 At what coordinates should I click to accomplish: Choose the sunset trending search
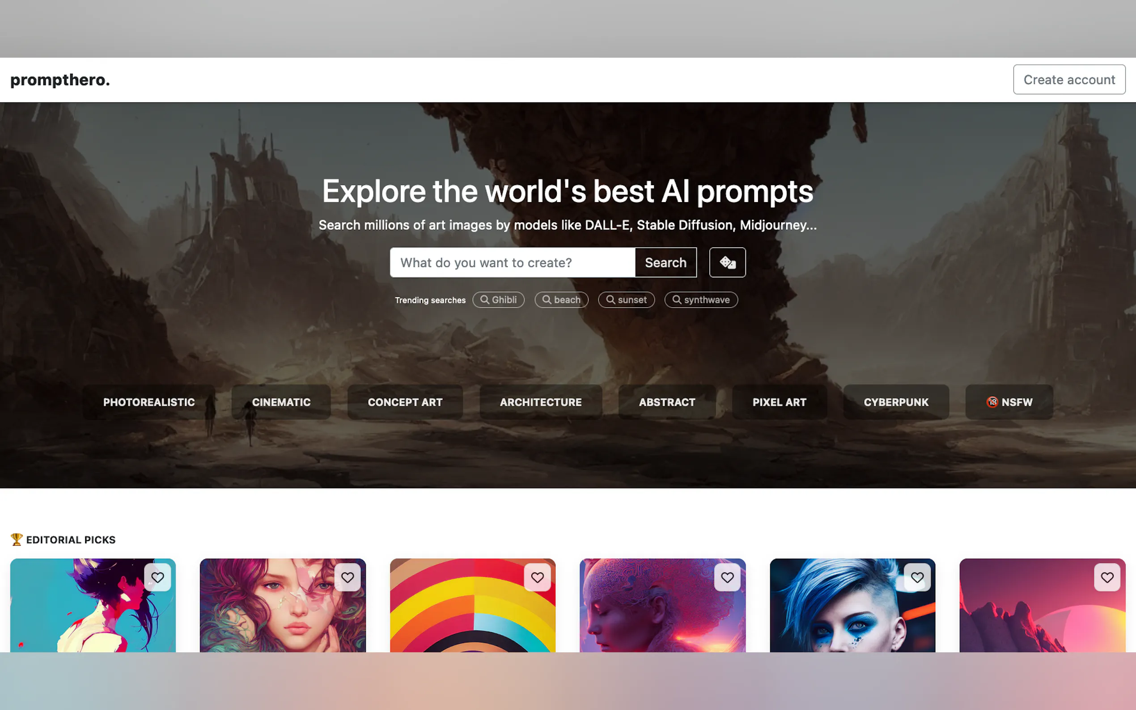click(626, 300)
